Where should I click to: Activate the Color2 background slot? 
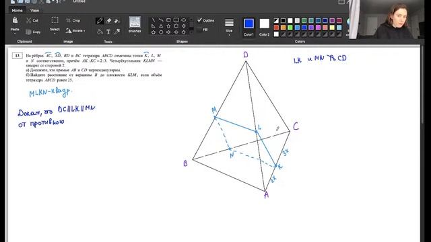pos(265,26)
